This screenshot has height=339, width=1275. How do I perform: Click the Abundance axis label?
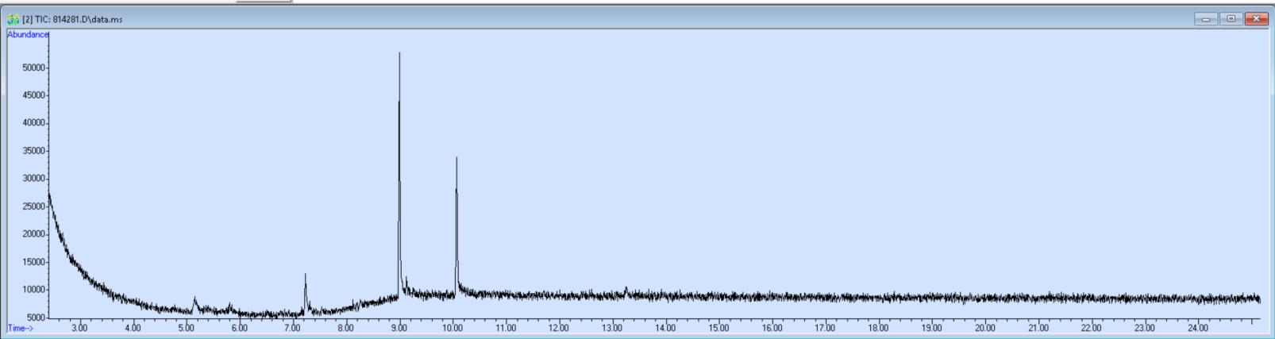[28, 35]
